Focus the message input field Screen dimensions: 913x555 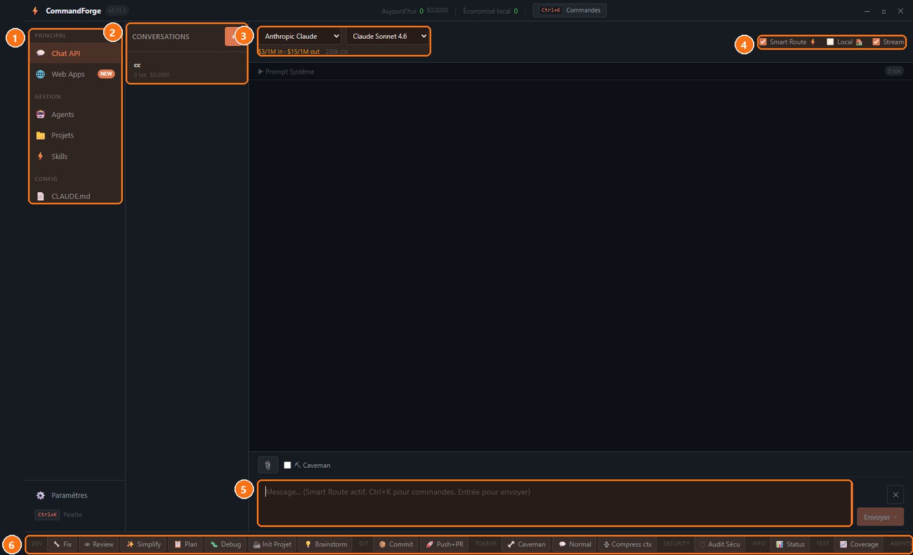coord(555,503)
